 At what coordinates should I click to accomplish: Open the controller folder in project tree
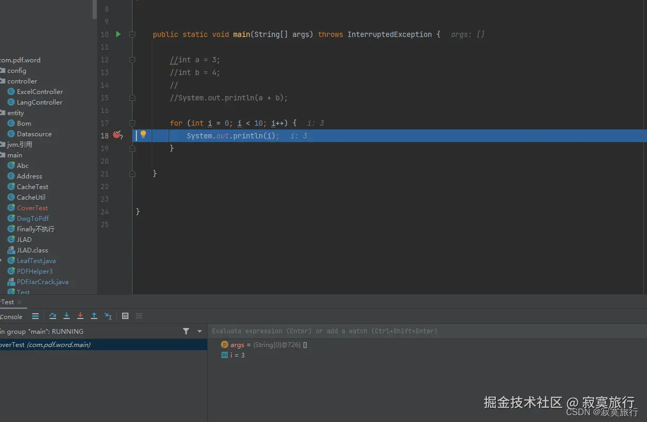22,81
